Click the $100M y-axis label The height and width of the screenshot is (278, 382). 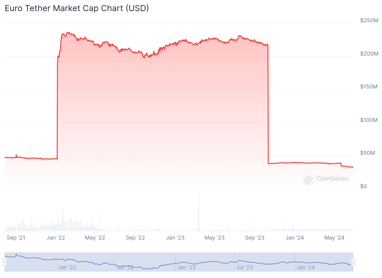click(369, 120)
